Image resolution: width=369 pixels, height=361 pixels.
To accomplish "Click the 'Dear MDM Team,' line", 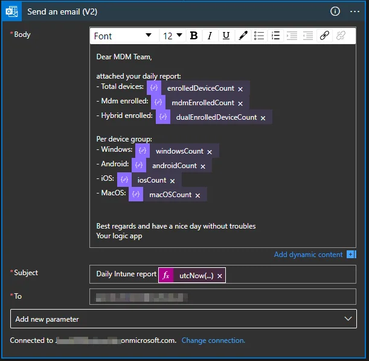I will click(x=124, y=57).
